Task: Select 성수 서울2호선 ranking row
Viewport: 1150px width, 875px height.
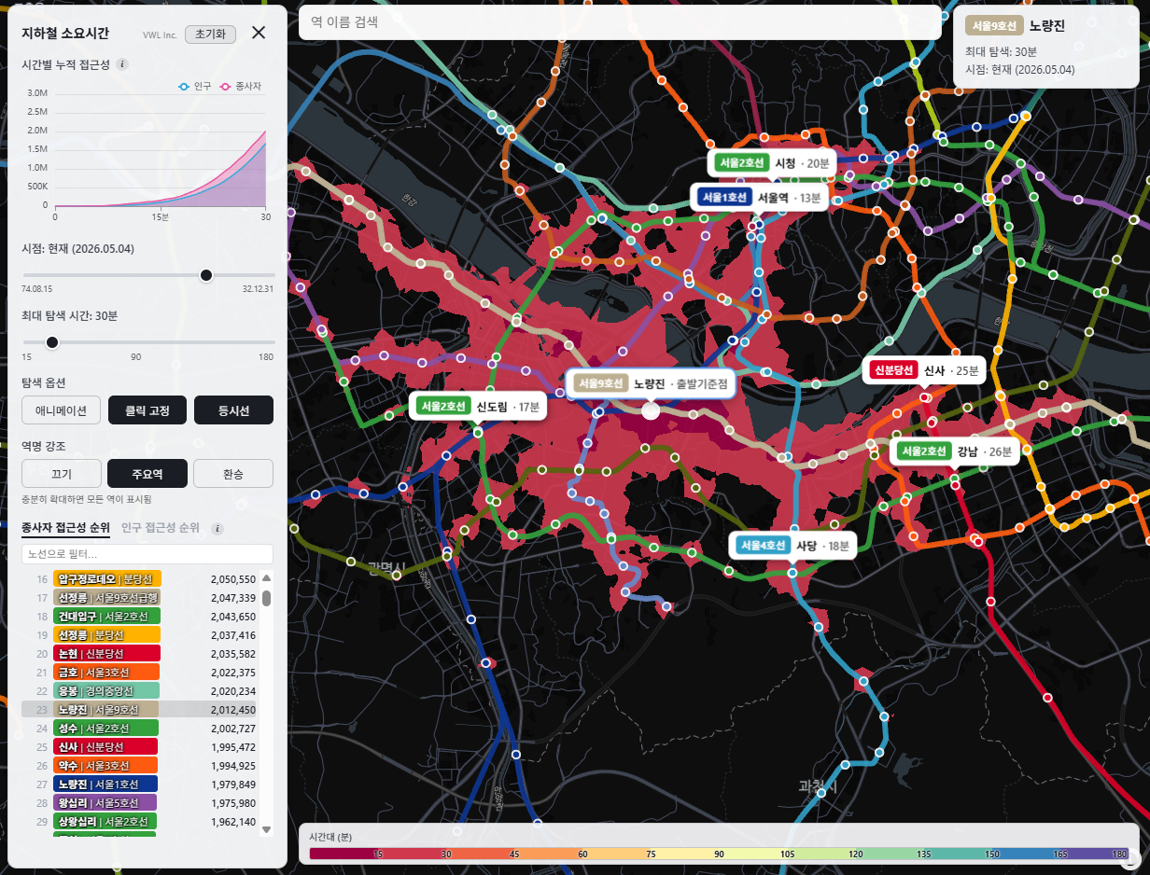Action: point(139,729)
